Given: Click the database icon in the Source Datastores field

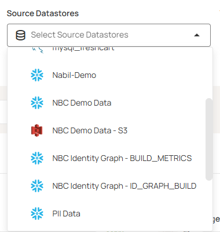Looking at the screenshot, I should click(20, 35).
